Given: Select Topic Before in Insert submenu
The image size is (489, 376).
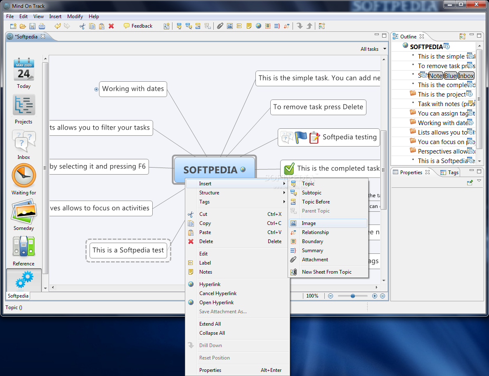Looking at the screenshot, I should pyautogui.click(x=328, y=202).
